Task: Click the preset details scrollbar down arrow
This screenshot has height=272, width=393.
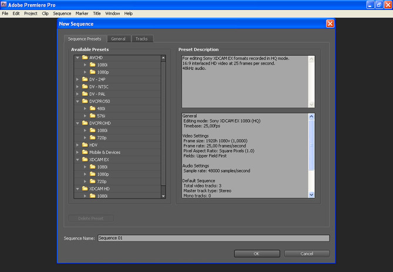Action: click(311, 195)
